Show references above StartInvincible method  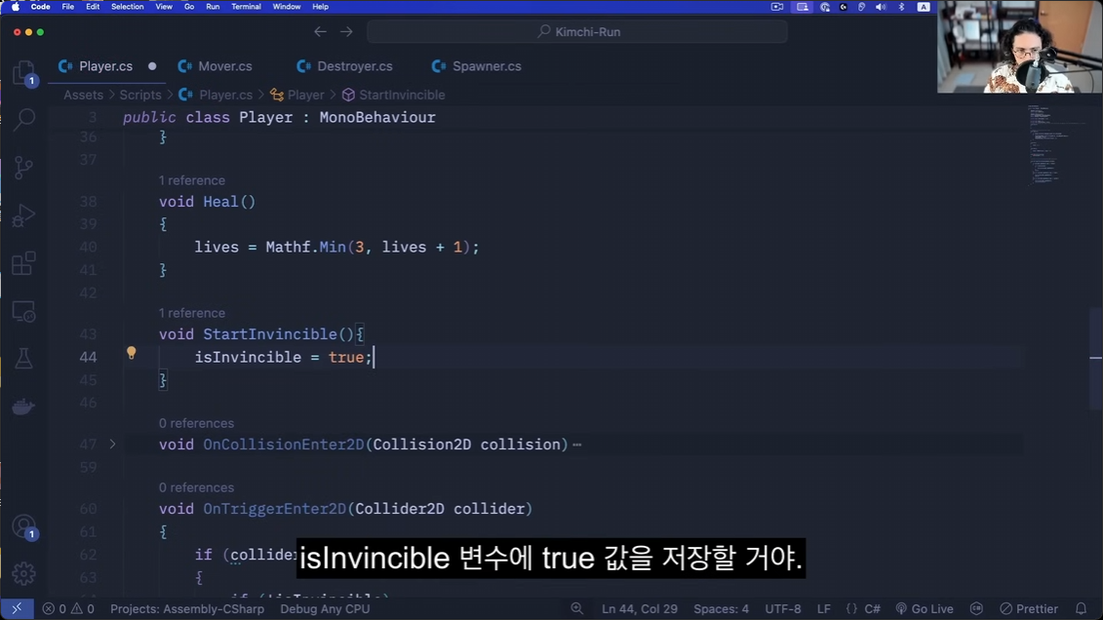191,313
